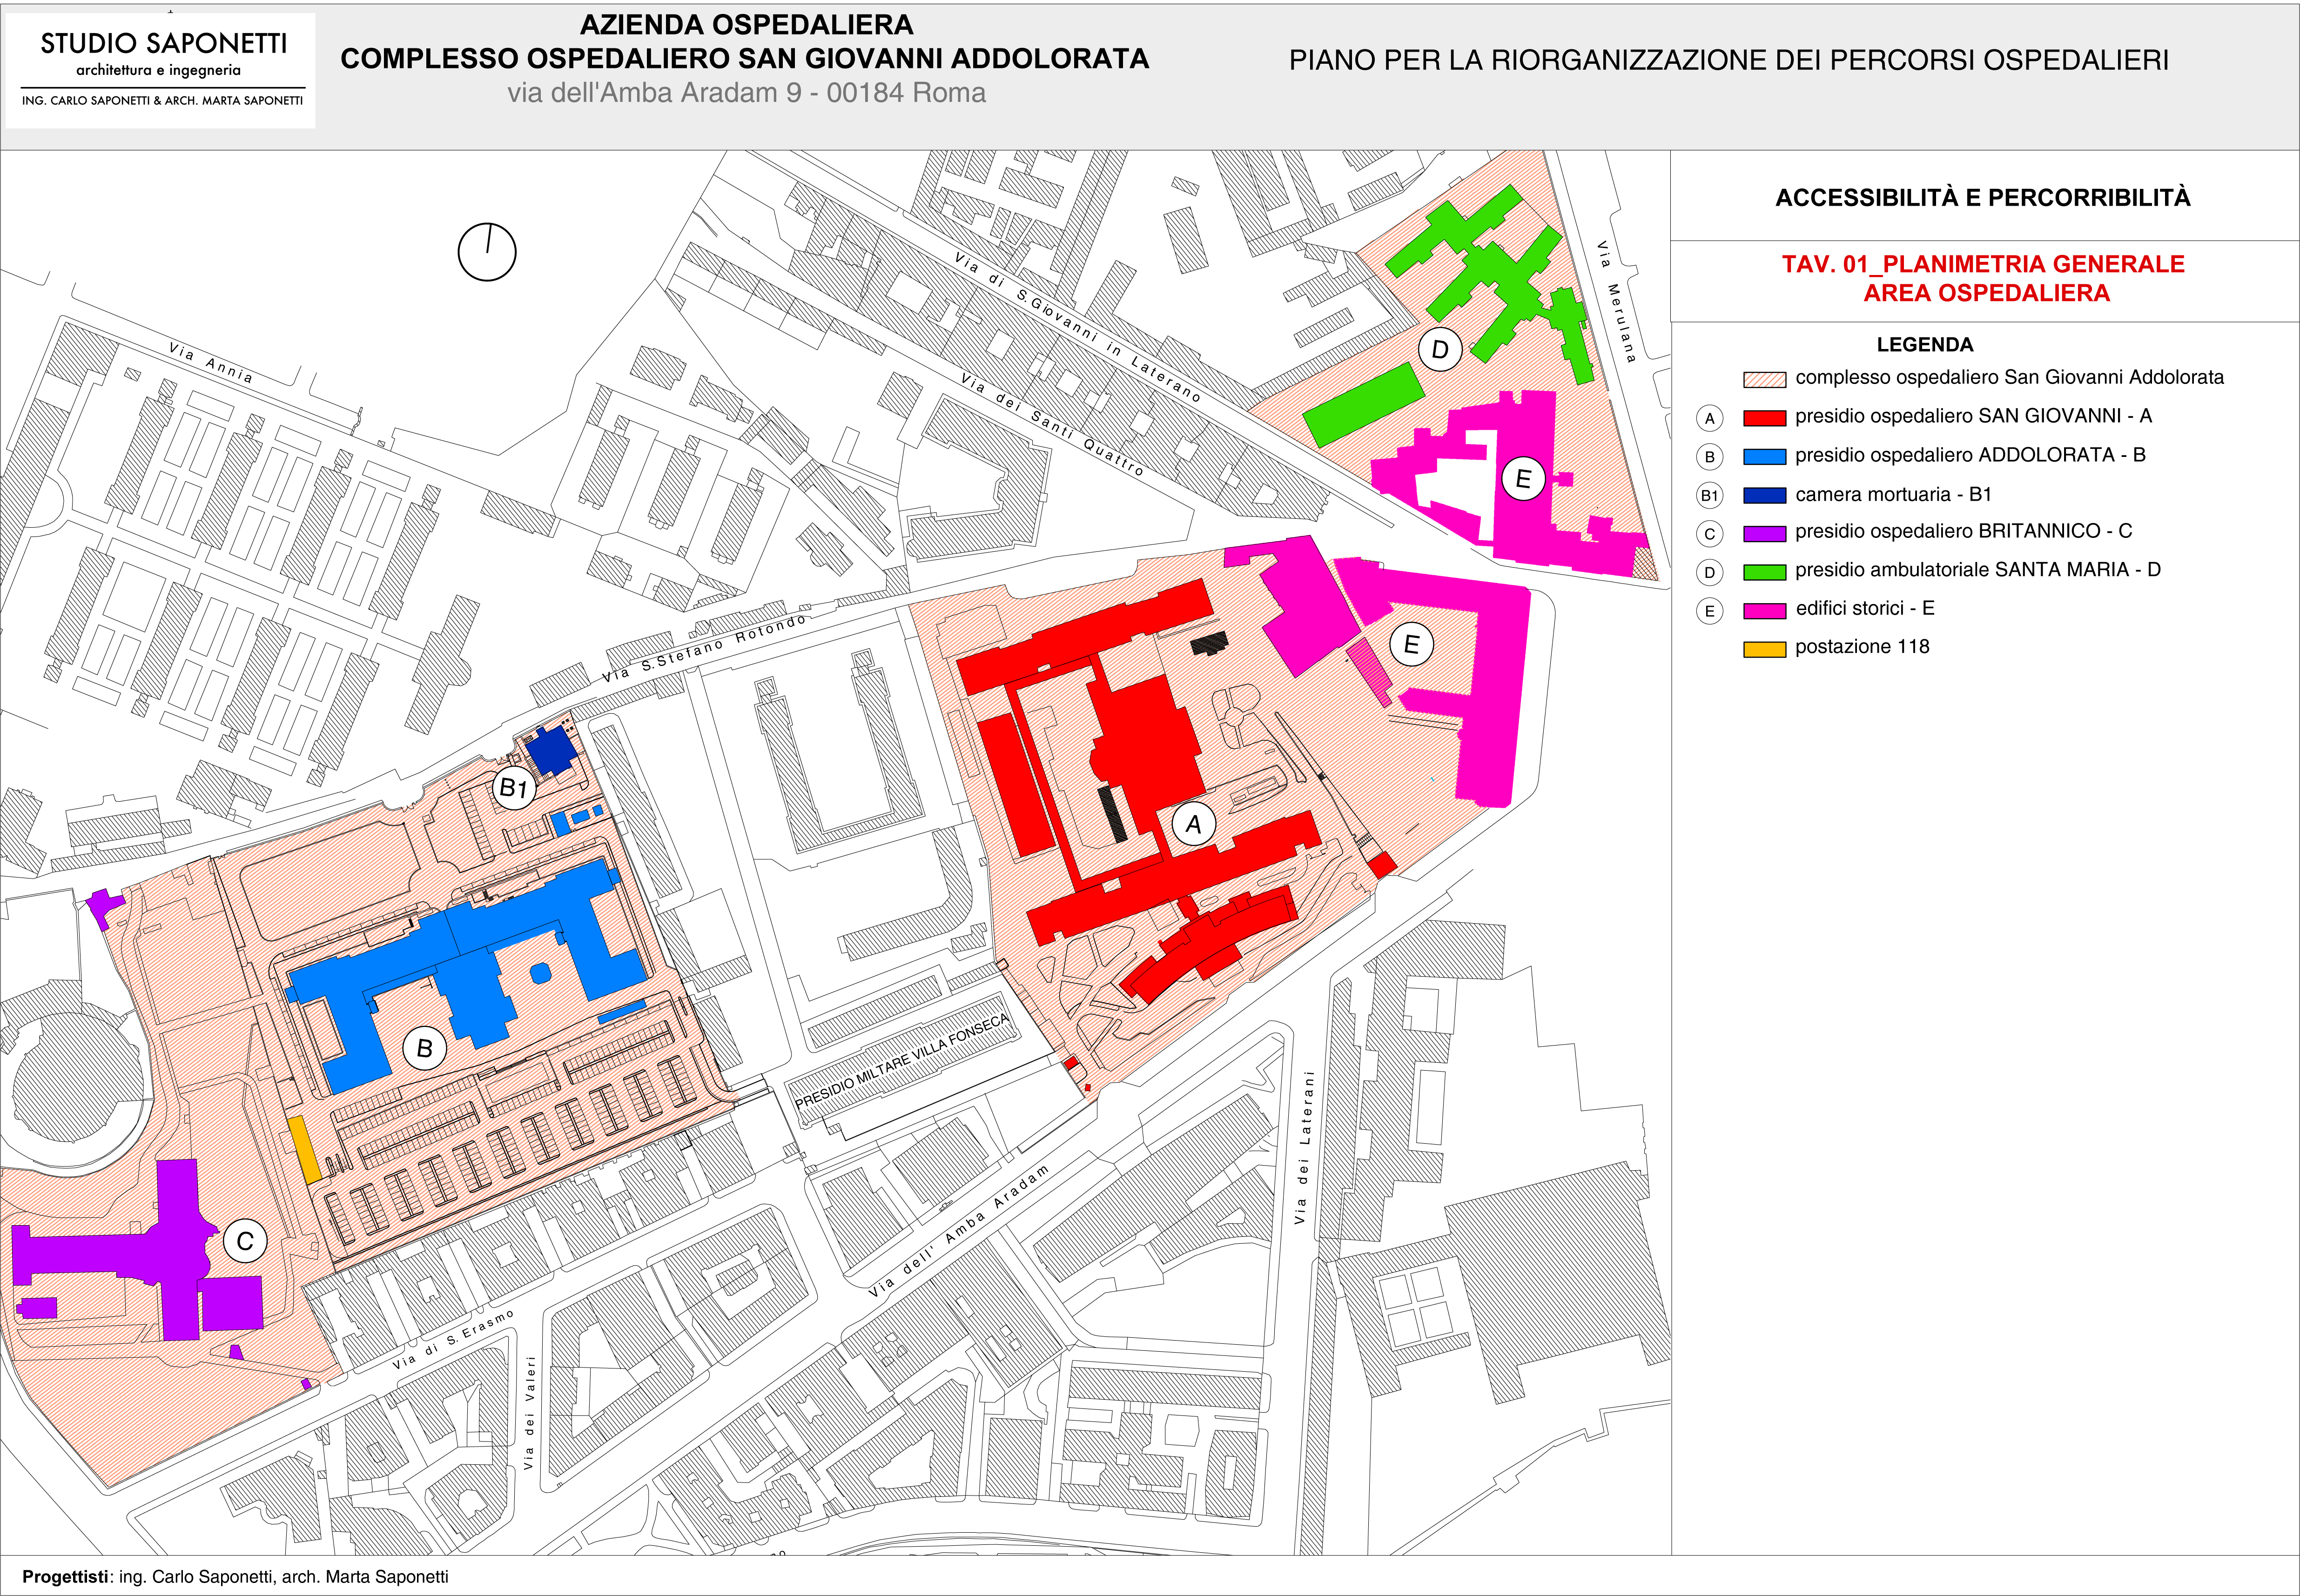Click the circled D marker on the map
2300x1596 pixels.
click(x=1440, y=350)
